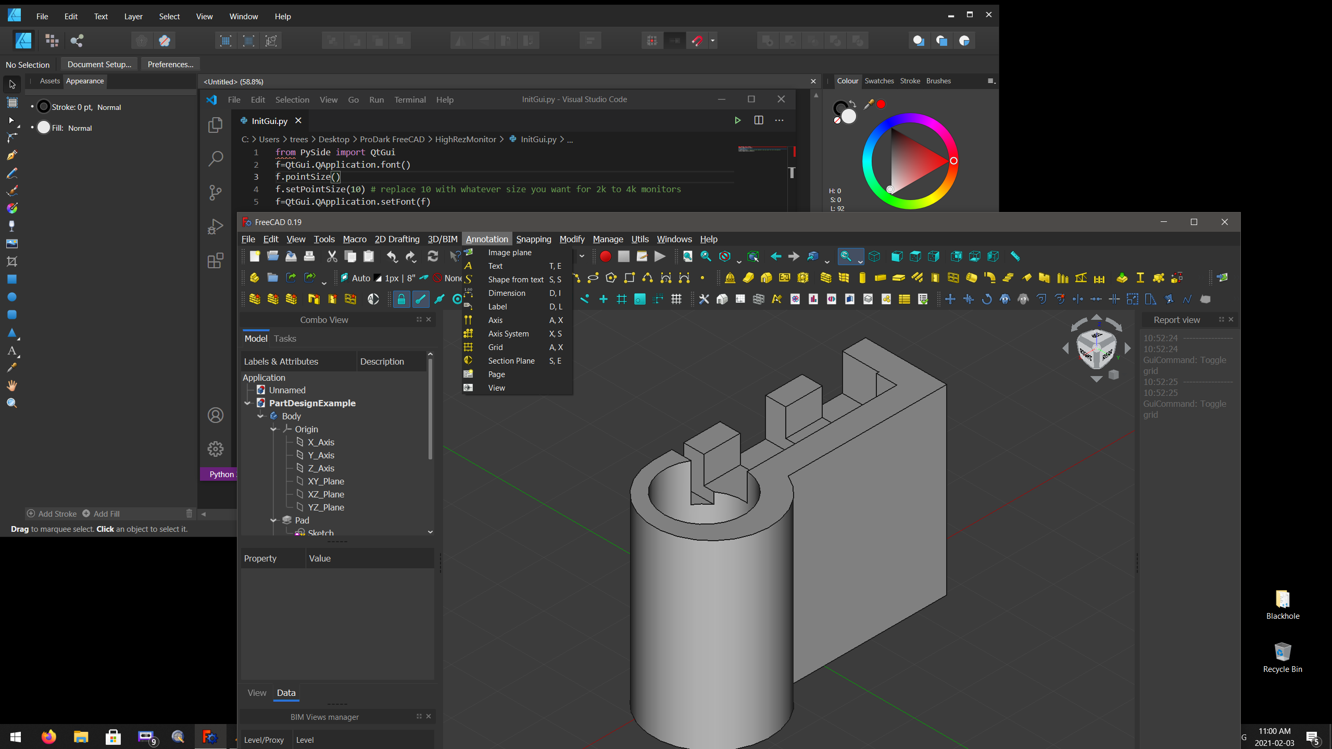1332x749 pixels.
Task: Switch to the Tasks tab
Action: (285, 339)
